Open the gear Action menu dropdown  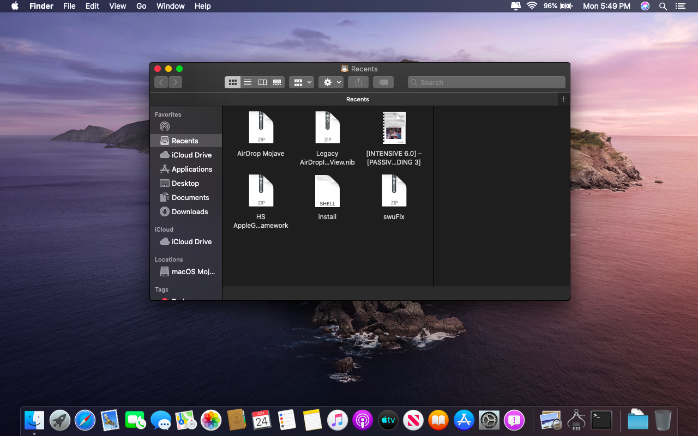click(x=332, y=82)
